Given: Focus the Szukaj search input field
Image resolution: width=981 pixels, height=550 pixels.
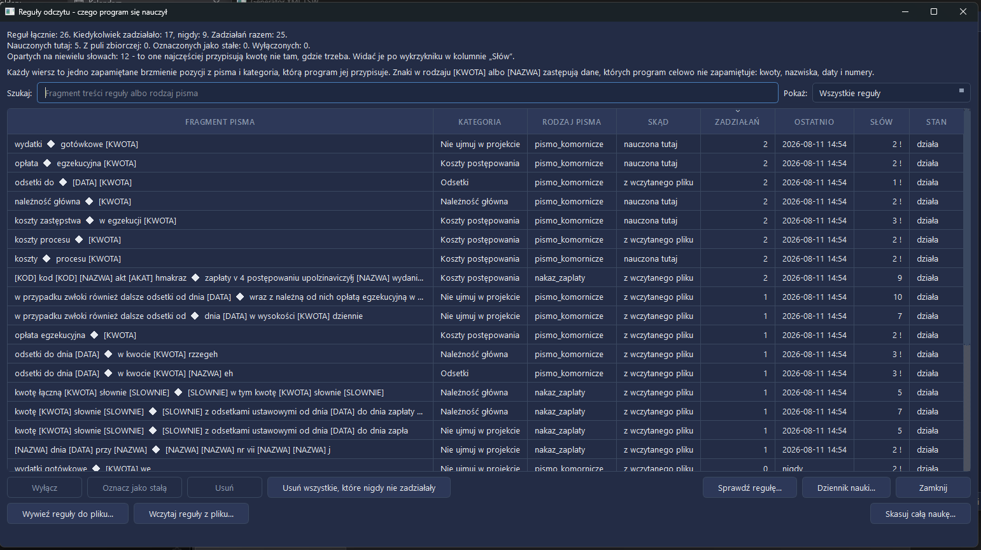Looking at the screenshot, I should click(x=407, y=93).
